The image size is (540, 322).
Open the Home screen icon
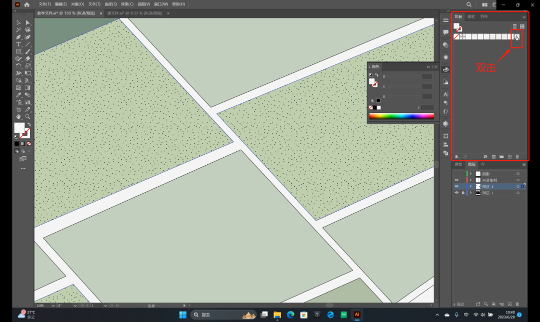click(27, 4)
